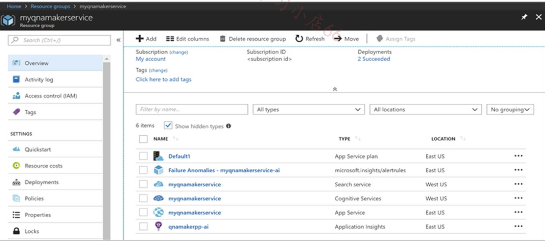Click the Move arrow icon
545x244 pixels.
338,39
